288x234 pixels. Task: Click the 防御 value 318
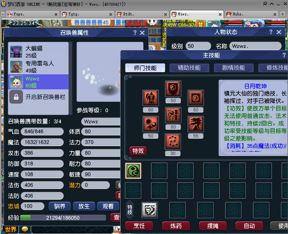(x=42, y=163)
